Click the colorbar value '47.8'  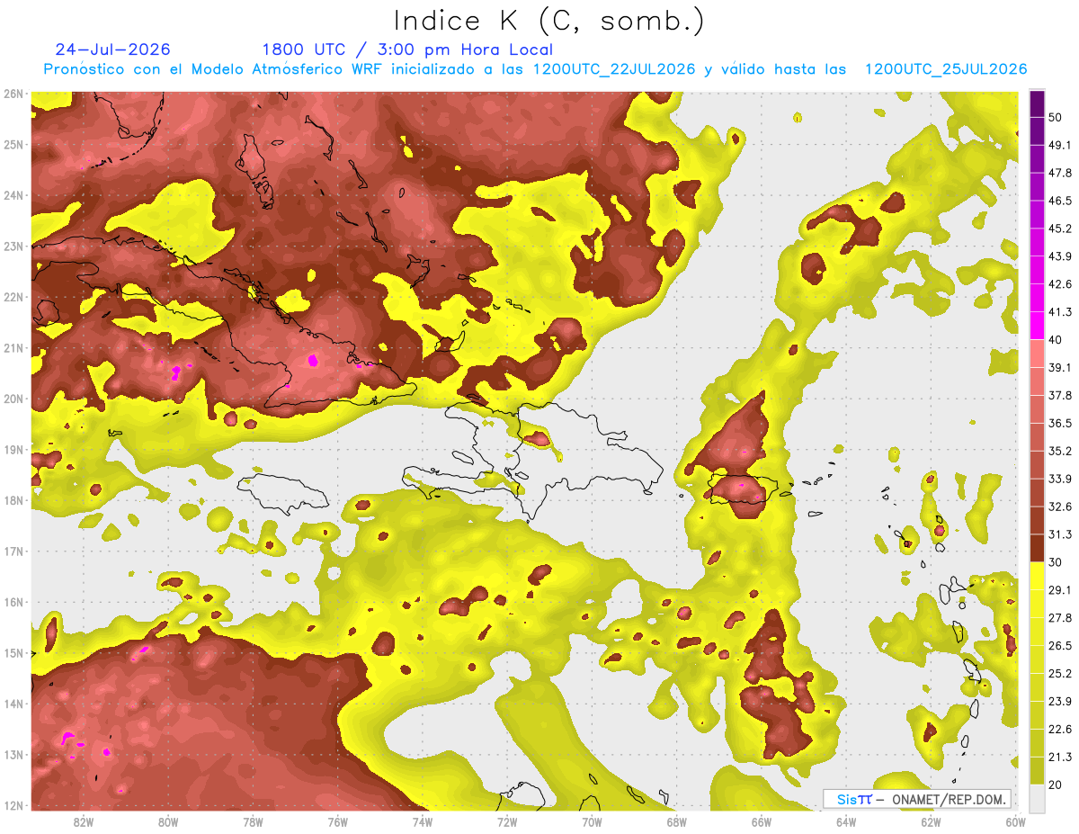coord(1060,173)
